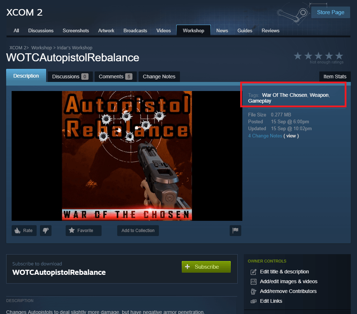Subscribe to WOTCAutopistolRebalance

[x=206, y=267]
